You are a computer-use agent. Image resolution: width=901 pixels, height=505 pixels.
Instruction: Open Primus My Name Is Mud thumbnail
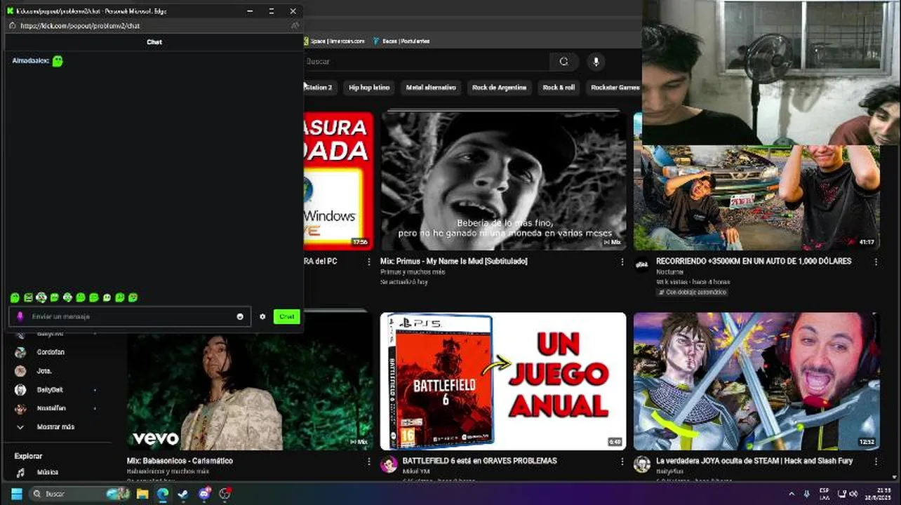click(503, 181)
